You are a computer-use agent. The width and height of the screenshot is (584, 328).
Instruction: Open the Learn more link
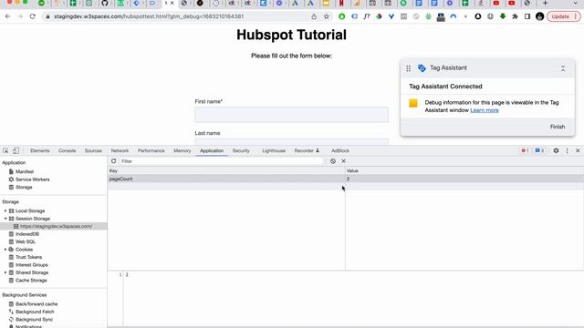(485, 110)
